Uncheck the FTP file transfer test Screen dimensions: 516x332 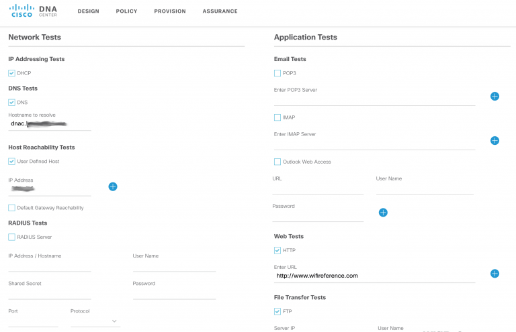tap(277, 311)
